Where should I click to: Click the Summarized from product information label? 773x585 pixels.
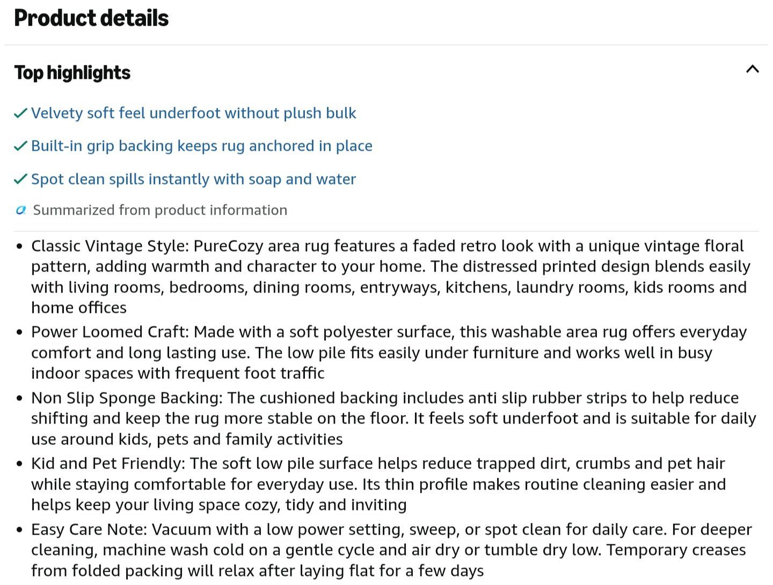160,210
